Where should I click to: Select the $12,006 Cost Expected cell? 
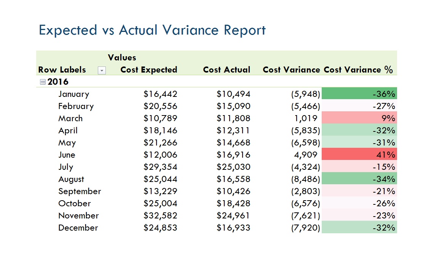coord(160,155)
